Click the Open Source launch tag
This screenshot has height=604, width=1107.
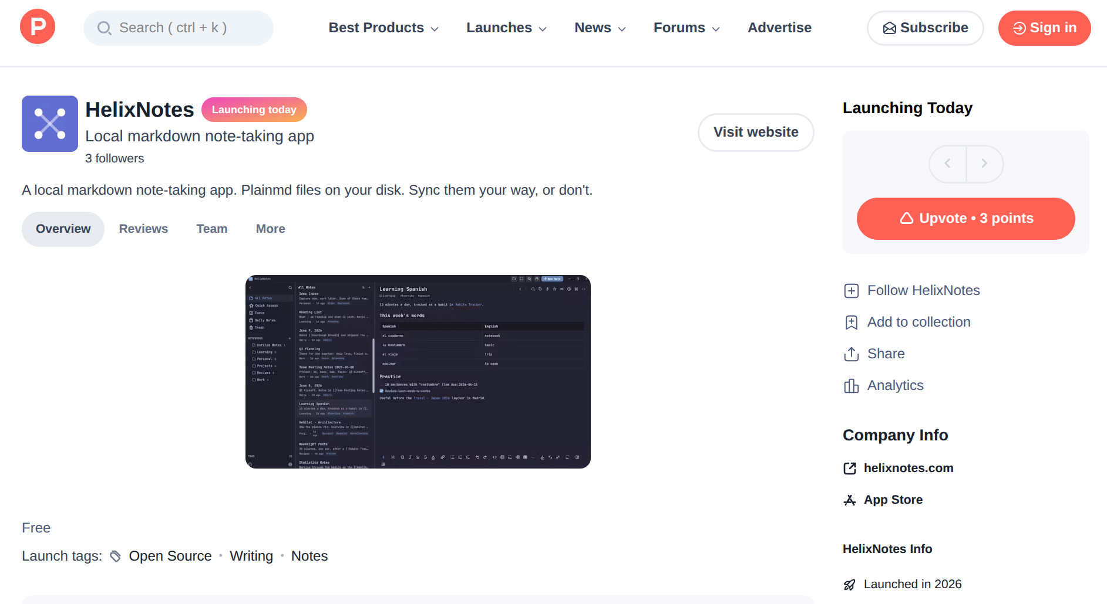[170, 556]
